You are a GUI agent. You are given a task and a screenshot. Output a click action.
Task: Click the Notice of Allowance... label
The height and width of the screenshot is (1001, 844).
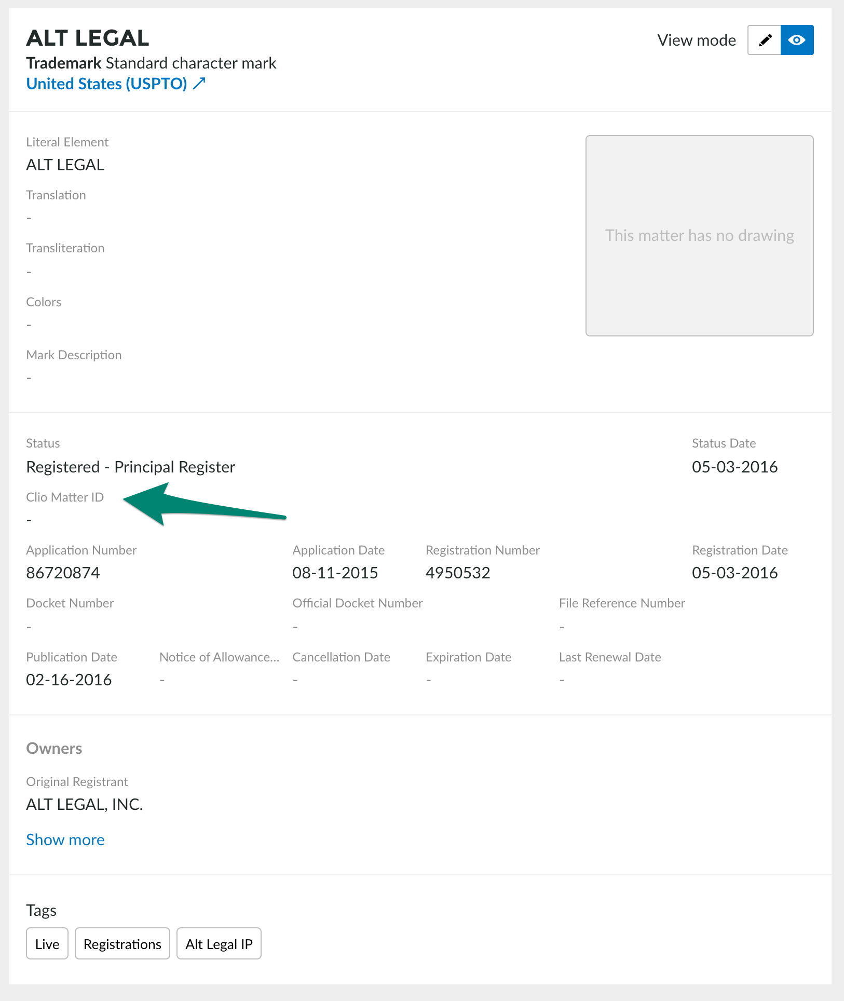[x=220, y=657]
